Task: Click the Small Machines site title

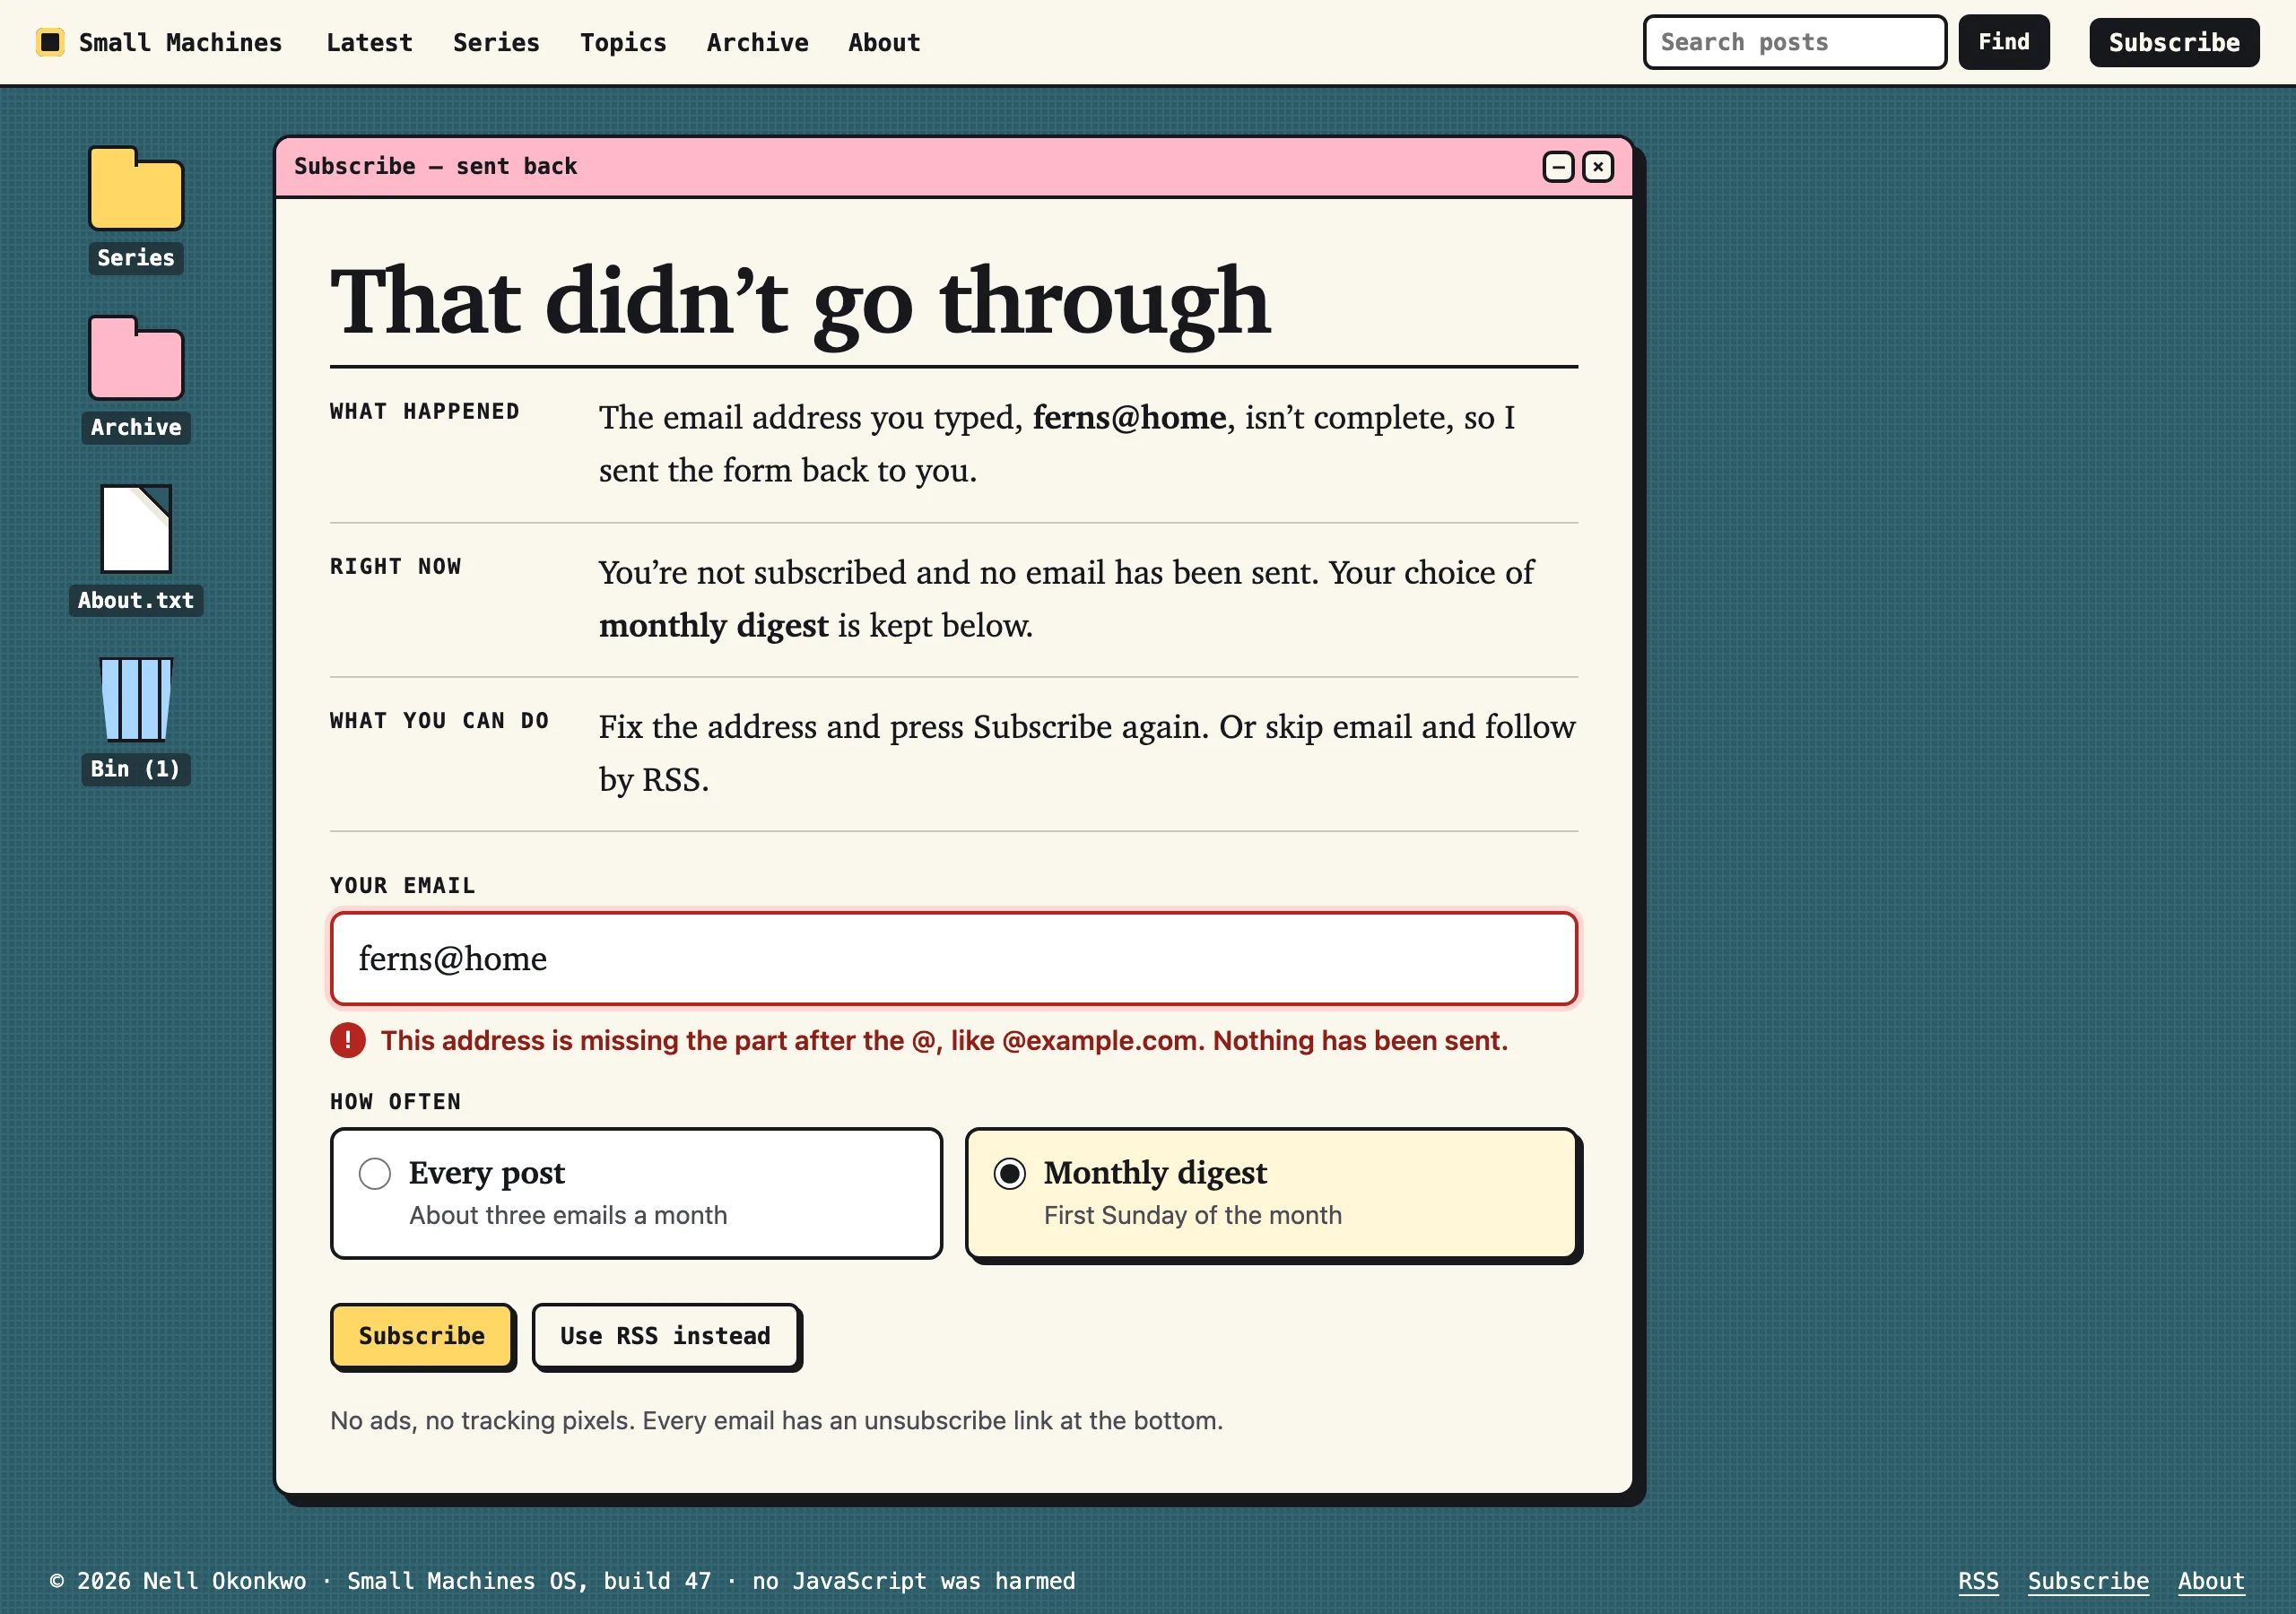Action: pos(180,42)
